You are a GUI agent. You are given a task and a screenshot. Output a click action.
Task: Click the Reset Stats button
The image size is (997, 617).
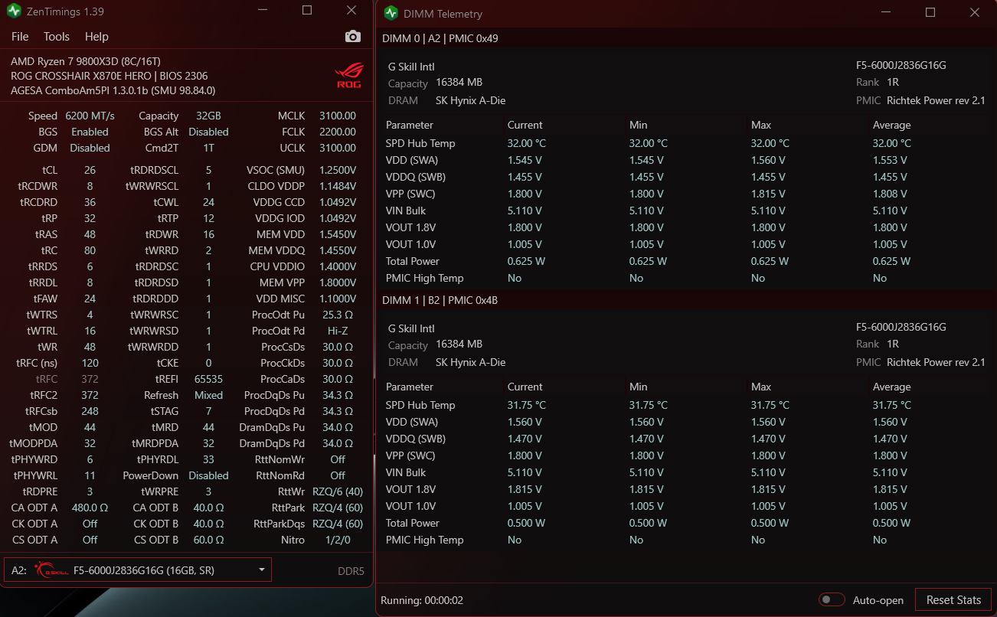pyautogui.click(x=953, y=600)
